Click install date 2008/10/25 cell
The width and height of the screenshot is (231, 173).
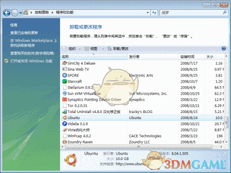click(x=190, y=94)
